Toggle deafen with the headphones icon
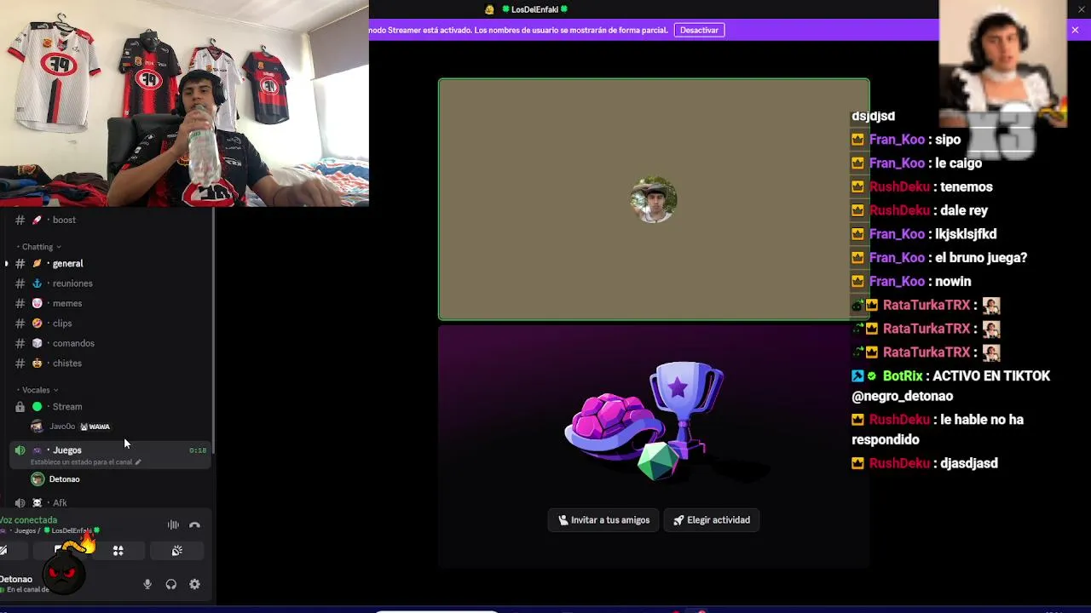 pyautogui.click(x=171, y=584)
